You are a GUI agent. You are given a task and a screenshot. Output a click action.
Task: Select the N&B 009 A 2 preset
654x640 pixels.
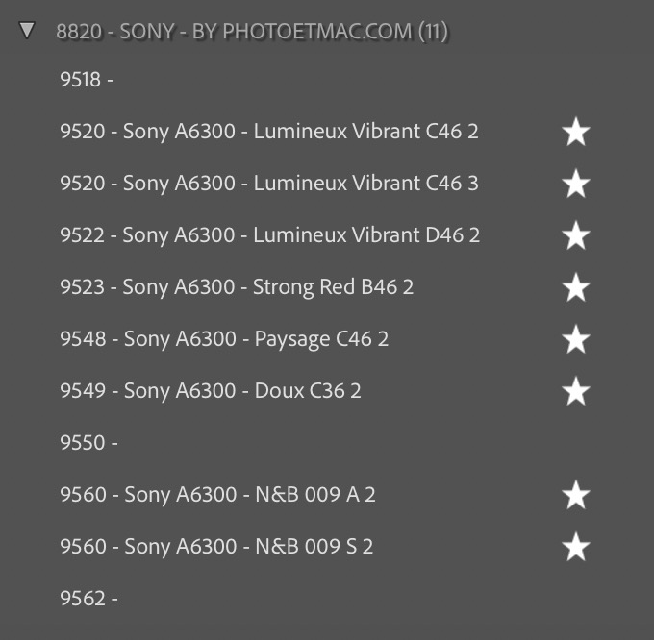tap(217, 495)
